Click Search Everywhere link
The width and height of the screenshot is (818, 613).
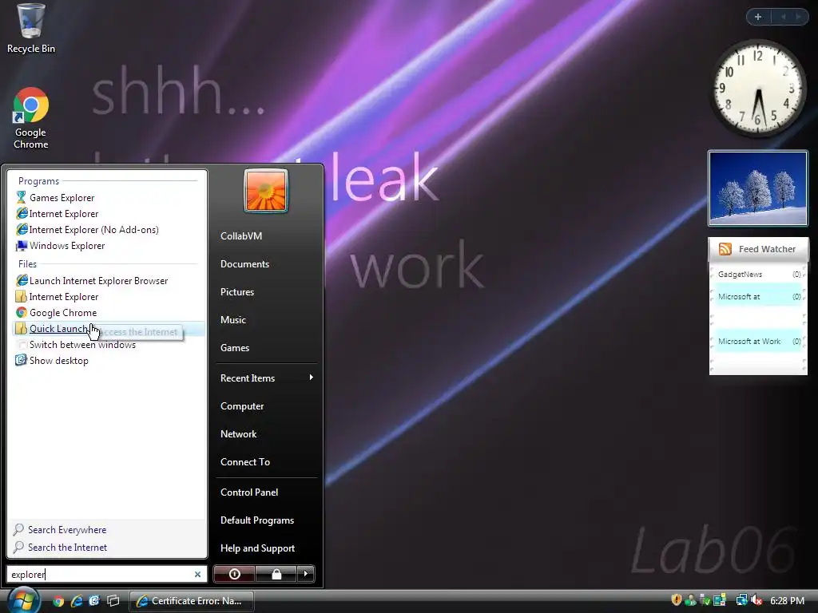[67, 530]
